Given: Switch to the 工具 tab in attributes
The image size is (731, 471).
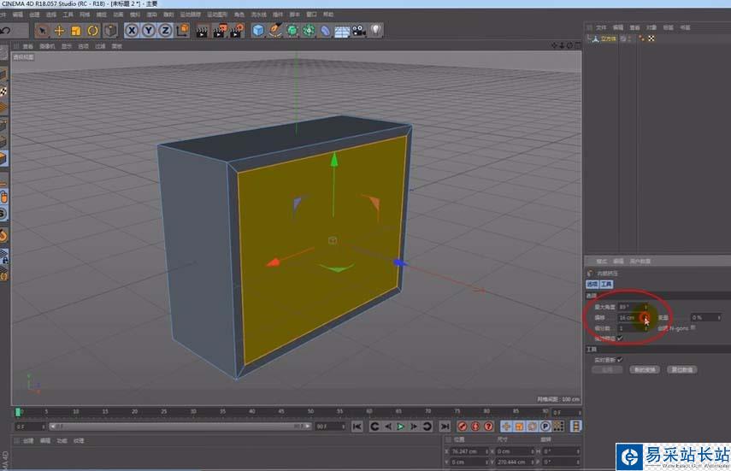Looking at the screenshot, I should tap(606, 284).
